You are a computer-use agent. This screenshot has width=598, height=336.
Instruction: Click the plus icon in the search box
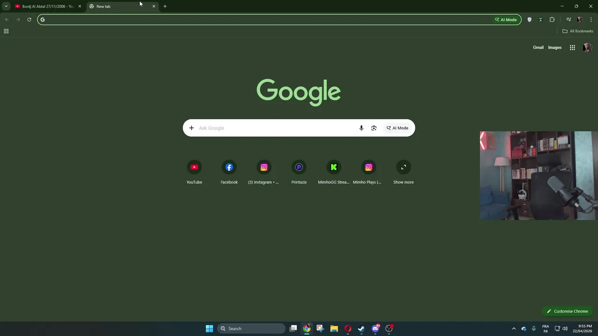click(191, 128)
